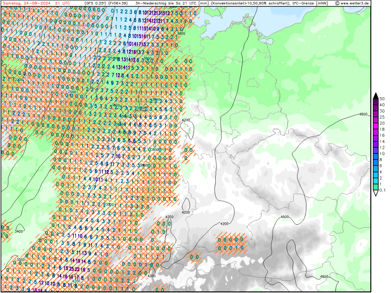Pick the dark purple swatch between 40 and 50

pos(376,101)
